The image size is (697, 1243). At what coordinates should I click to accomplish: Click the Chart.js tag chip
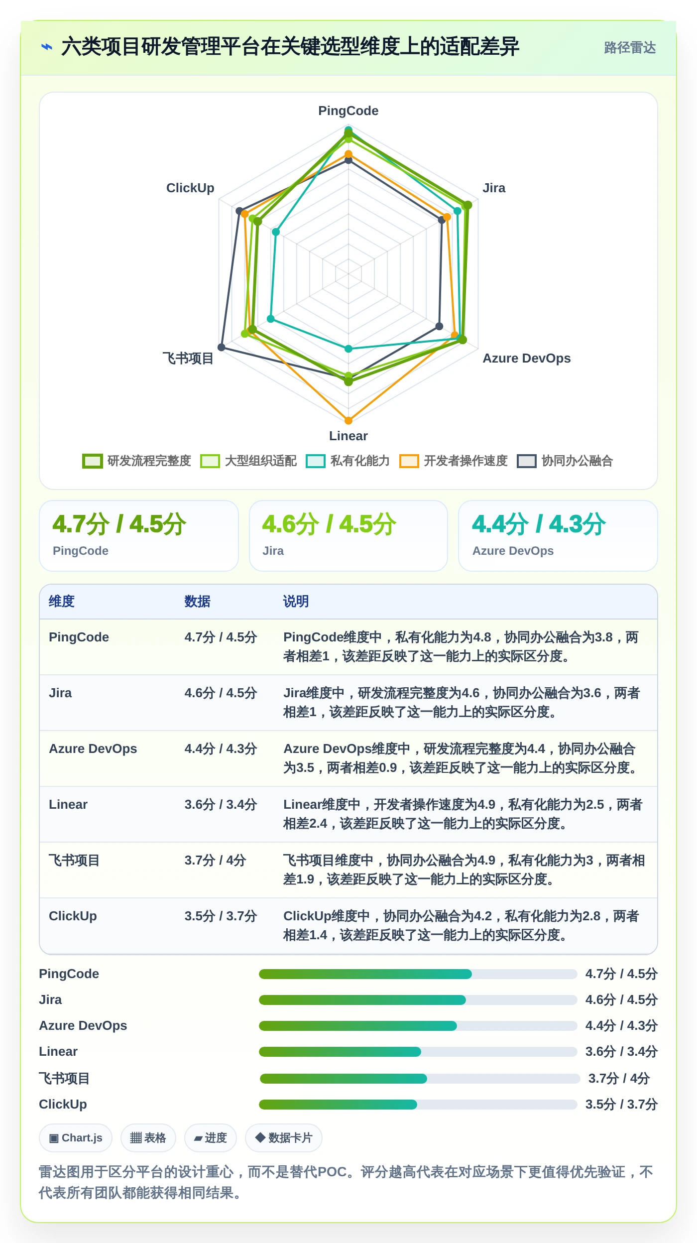pyautogui.click(x=76, y=1138)
